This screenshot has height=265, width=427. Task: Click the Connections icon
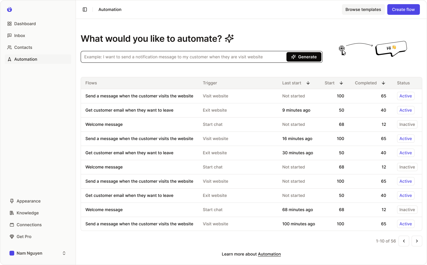coord(12,225)
